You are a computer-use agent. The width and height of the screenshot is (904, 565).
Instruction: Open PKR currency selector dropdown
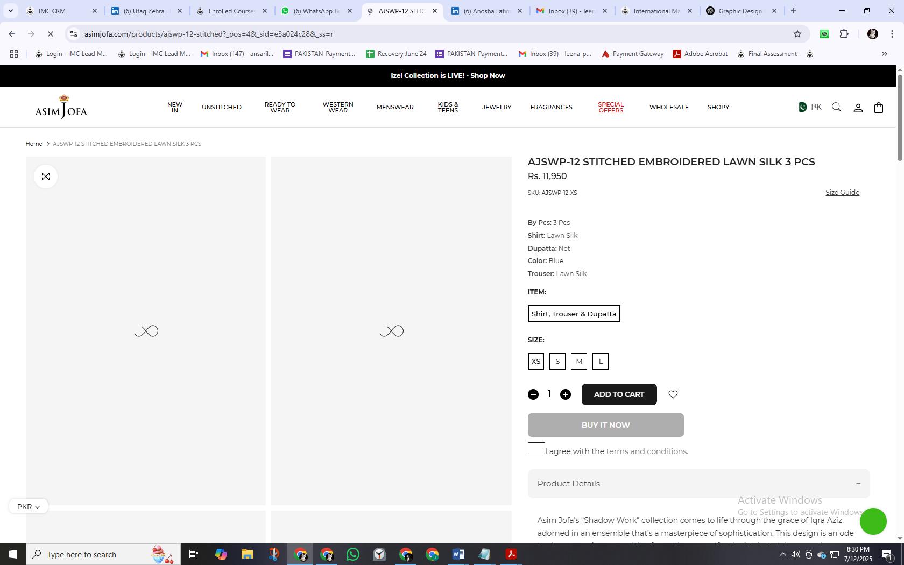click(28, 506)
